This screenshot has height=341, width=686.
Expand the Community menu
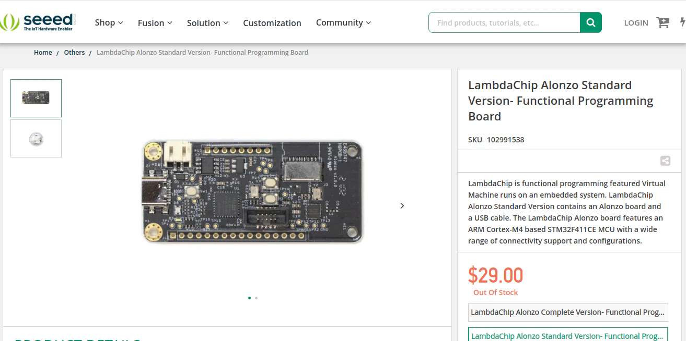pos(343,22)
